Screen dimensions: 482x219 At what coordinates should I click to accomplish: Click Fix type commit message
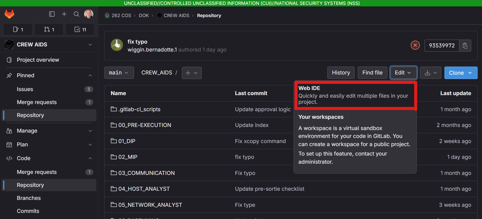pyautogui.click(x=245, y=205)
